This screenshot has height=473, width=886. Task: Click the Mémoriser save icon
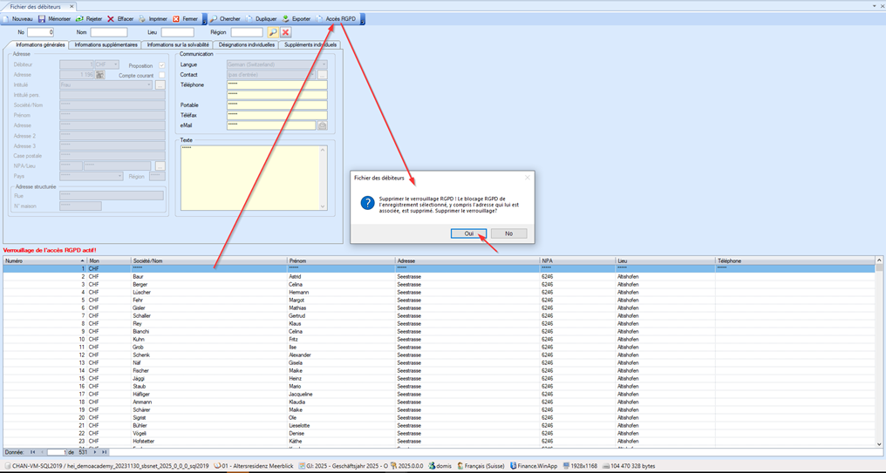(42, 18)
